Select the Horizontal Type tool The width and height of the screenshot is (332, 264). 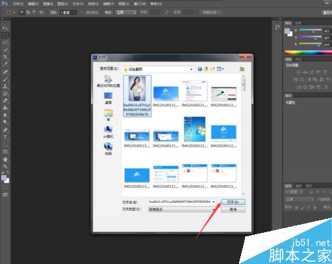point(5,137)
